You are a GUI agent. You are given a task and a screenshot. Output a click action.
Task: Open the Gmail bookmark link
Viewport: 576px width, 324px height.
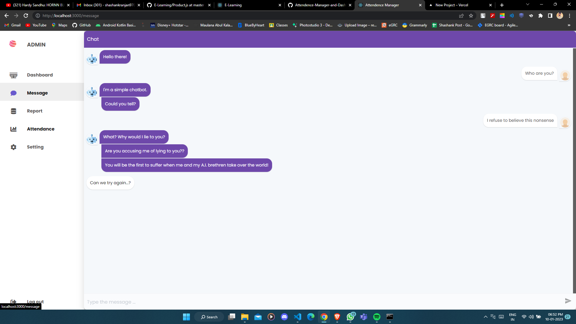click(x=12, y=25)
